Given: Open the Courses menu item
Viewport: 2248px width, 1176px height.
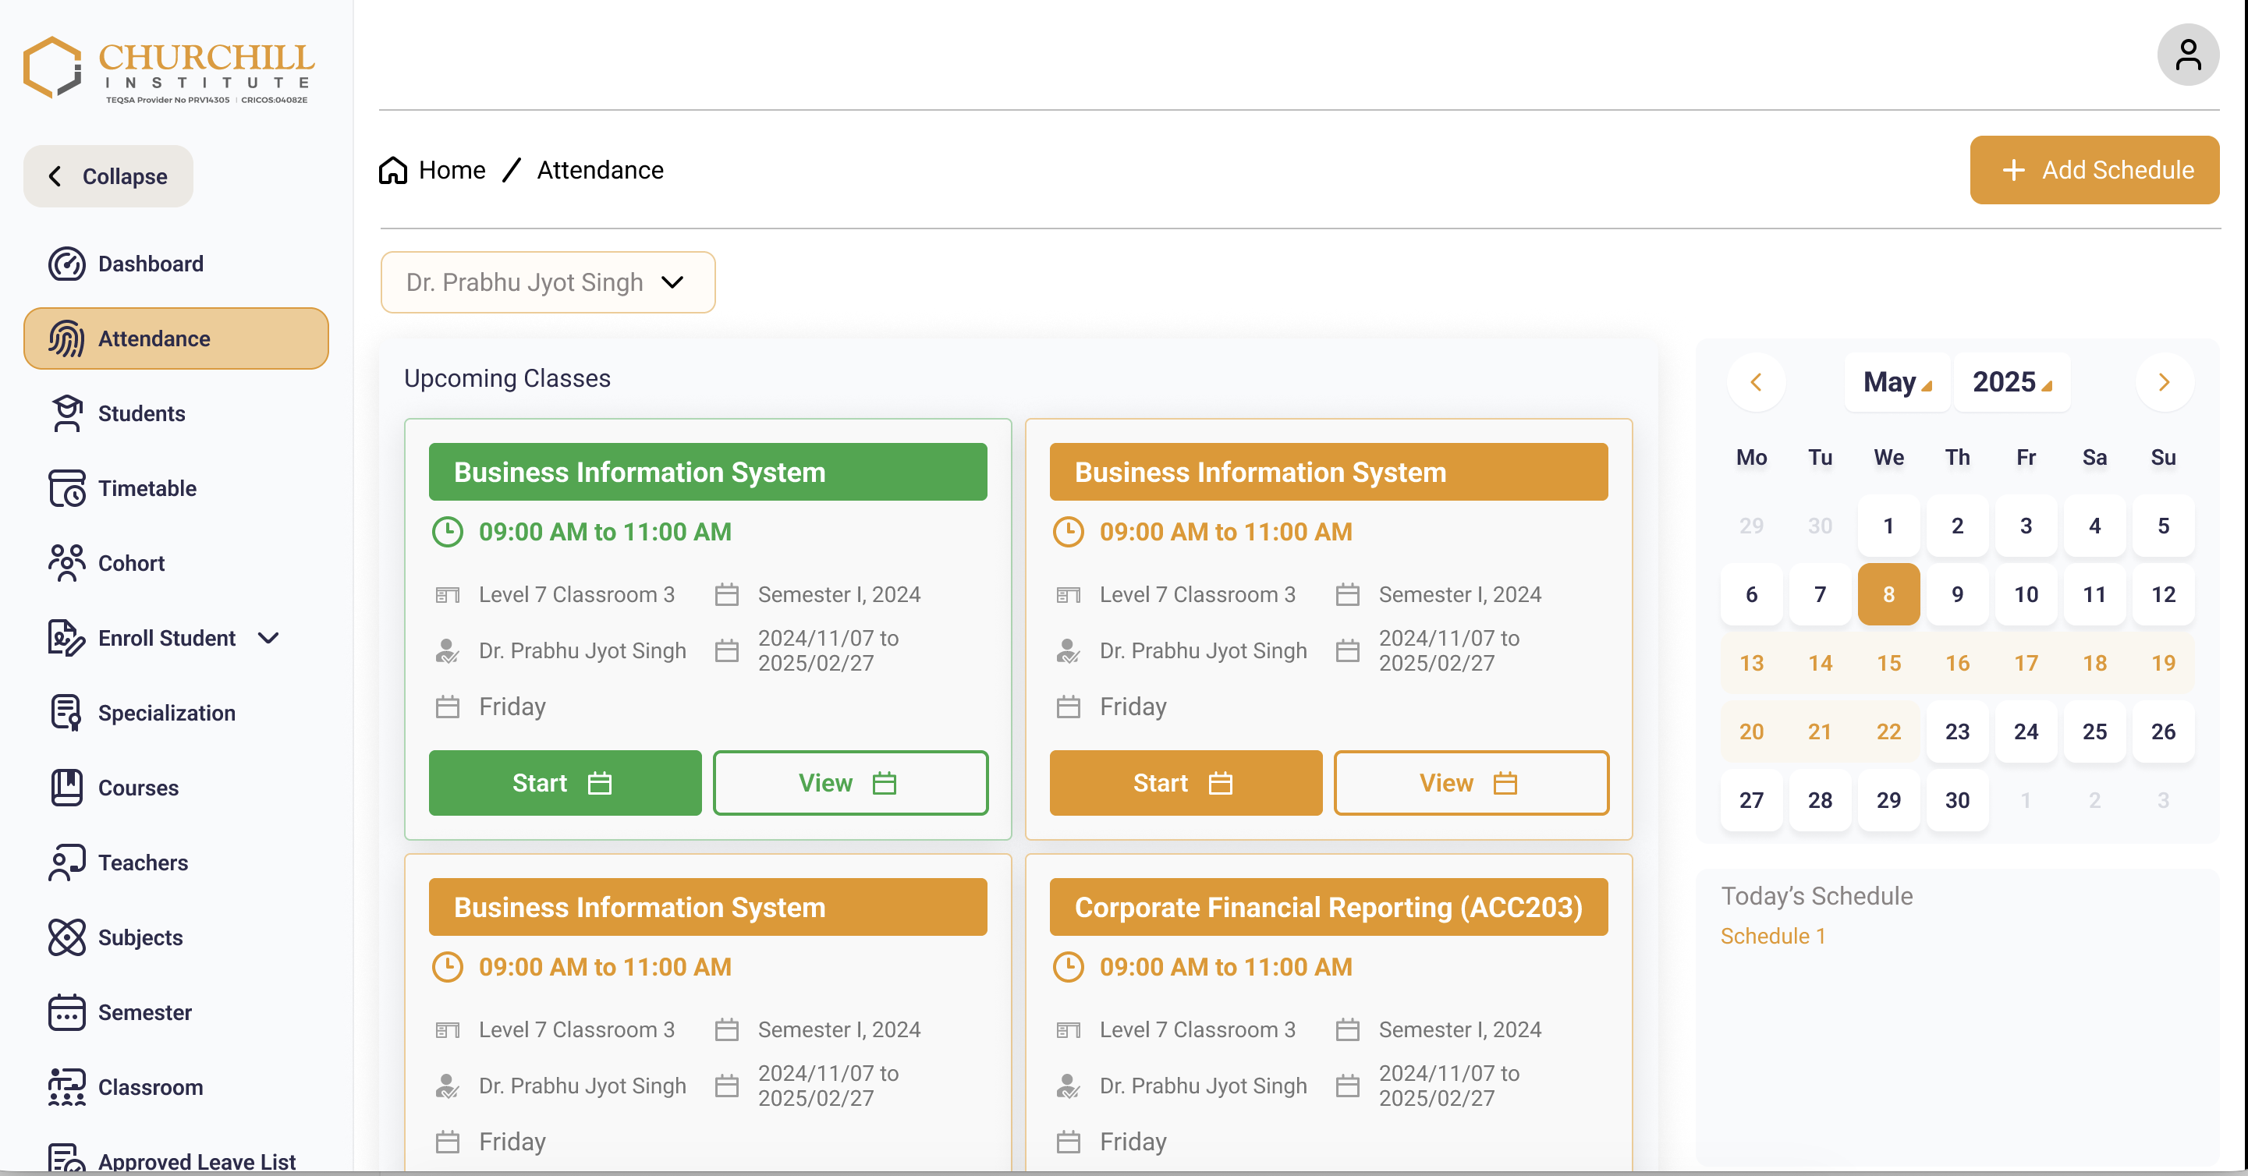Looking at the screenshot, I should coord(138,788).
